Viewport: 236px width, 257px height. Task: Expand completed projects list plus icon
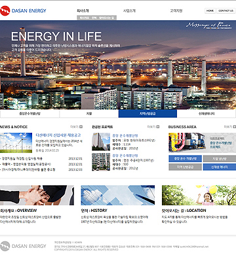click(158, 127)
